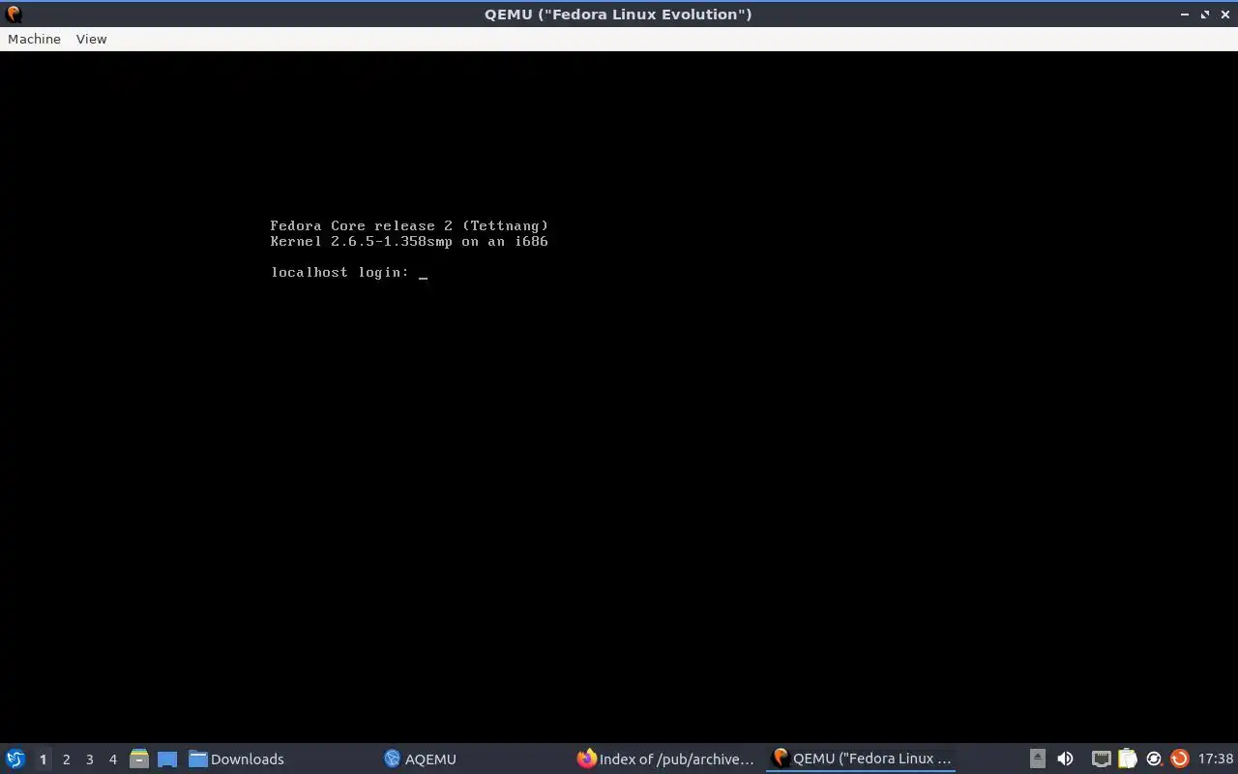Click the network connection tray icon

point(1101,759)
